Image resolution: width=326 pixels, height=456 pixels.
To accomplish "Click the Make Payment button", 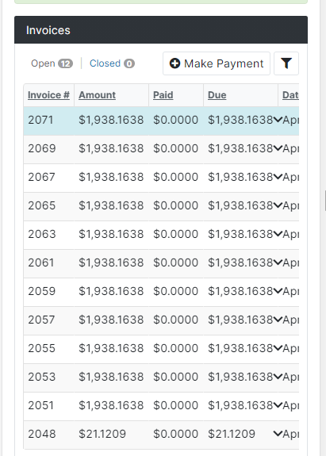I will [x=217, y=63].
